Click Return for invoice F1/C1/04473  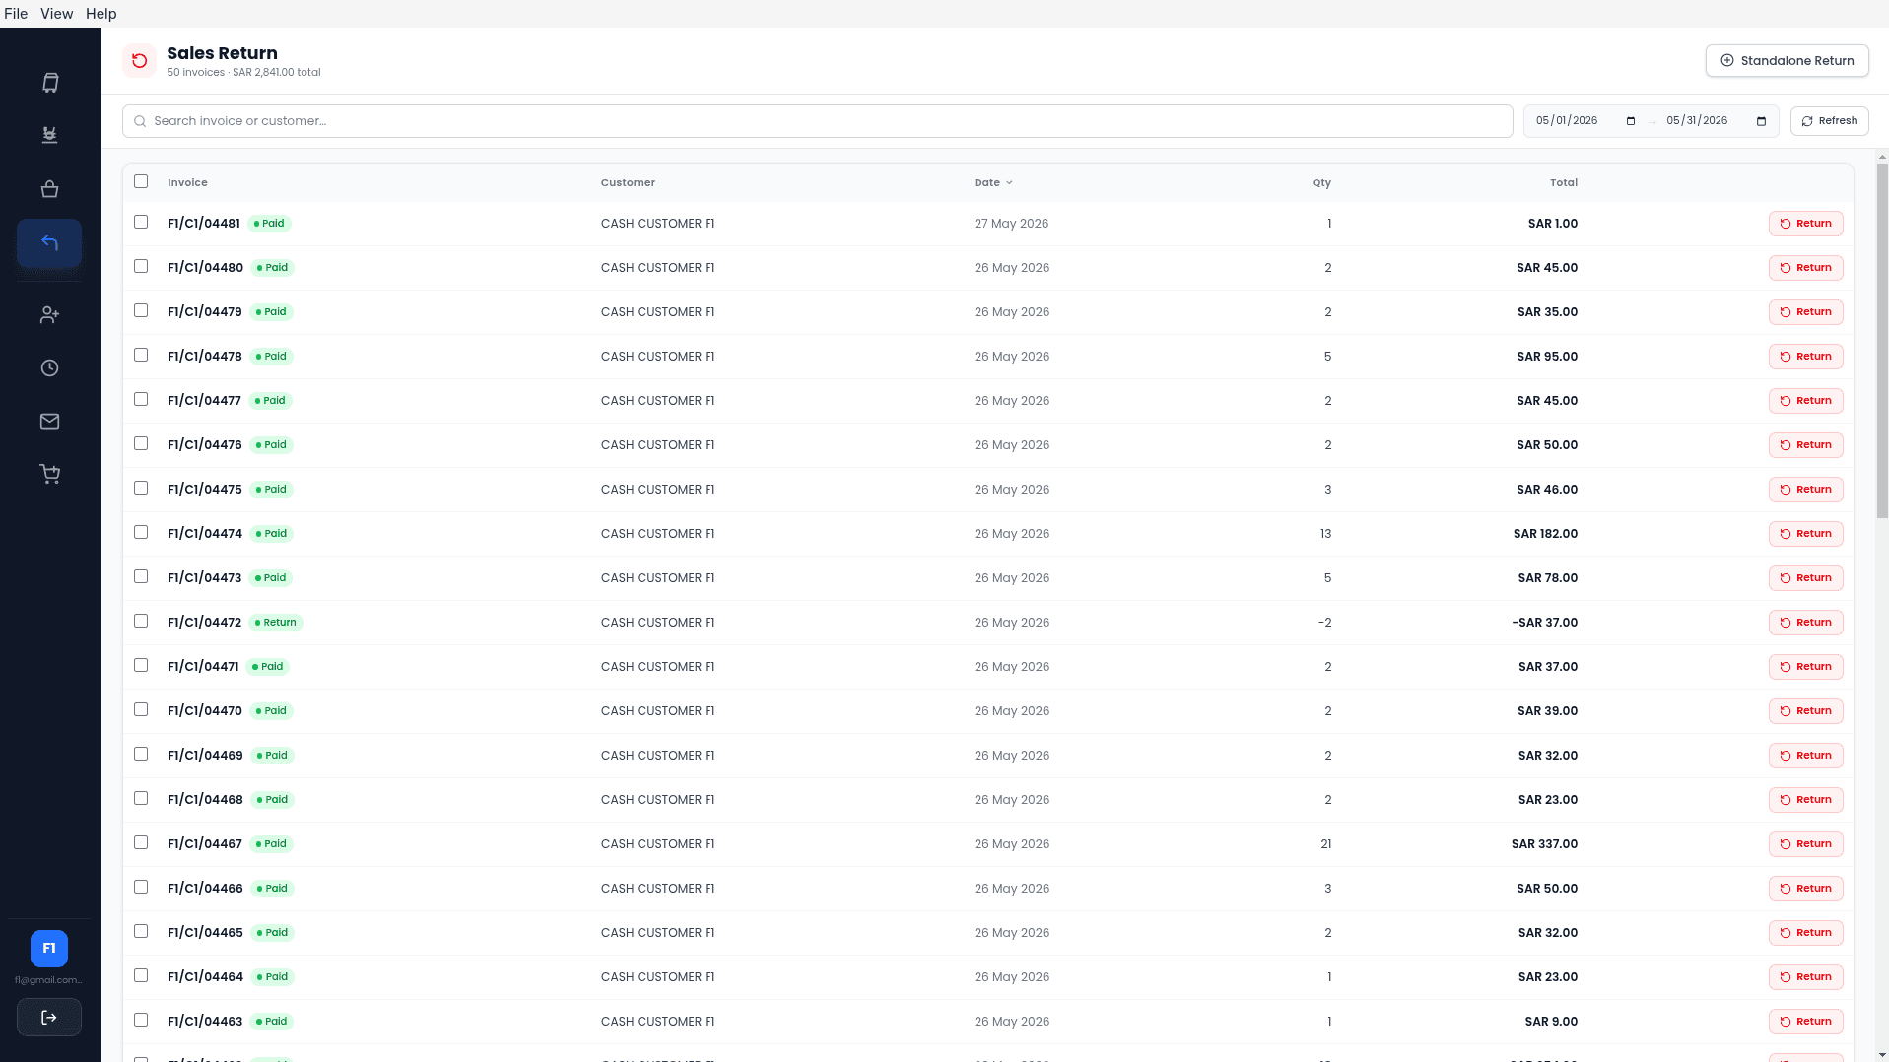(x=1805, y=578)
